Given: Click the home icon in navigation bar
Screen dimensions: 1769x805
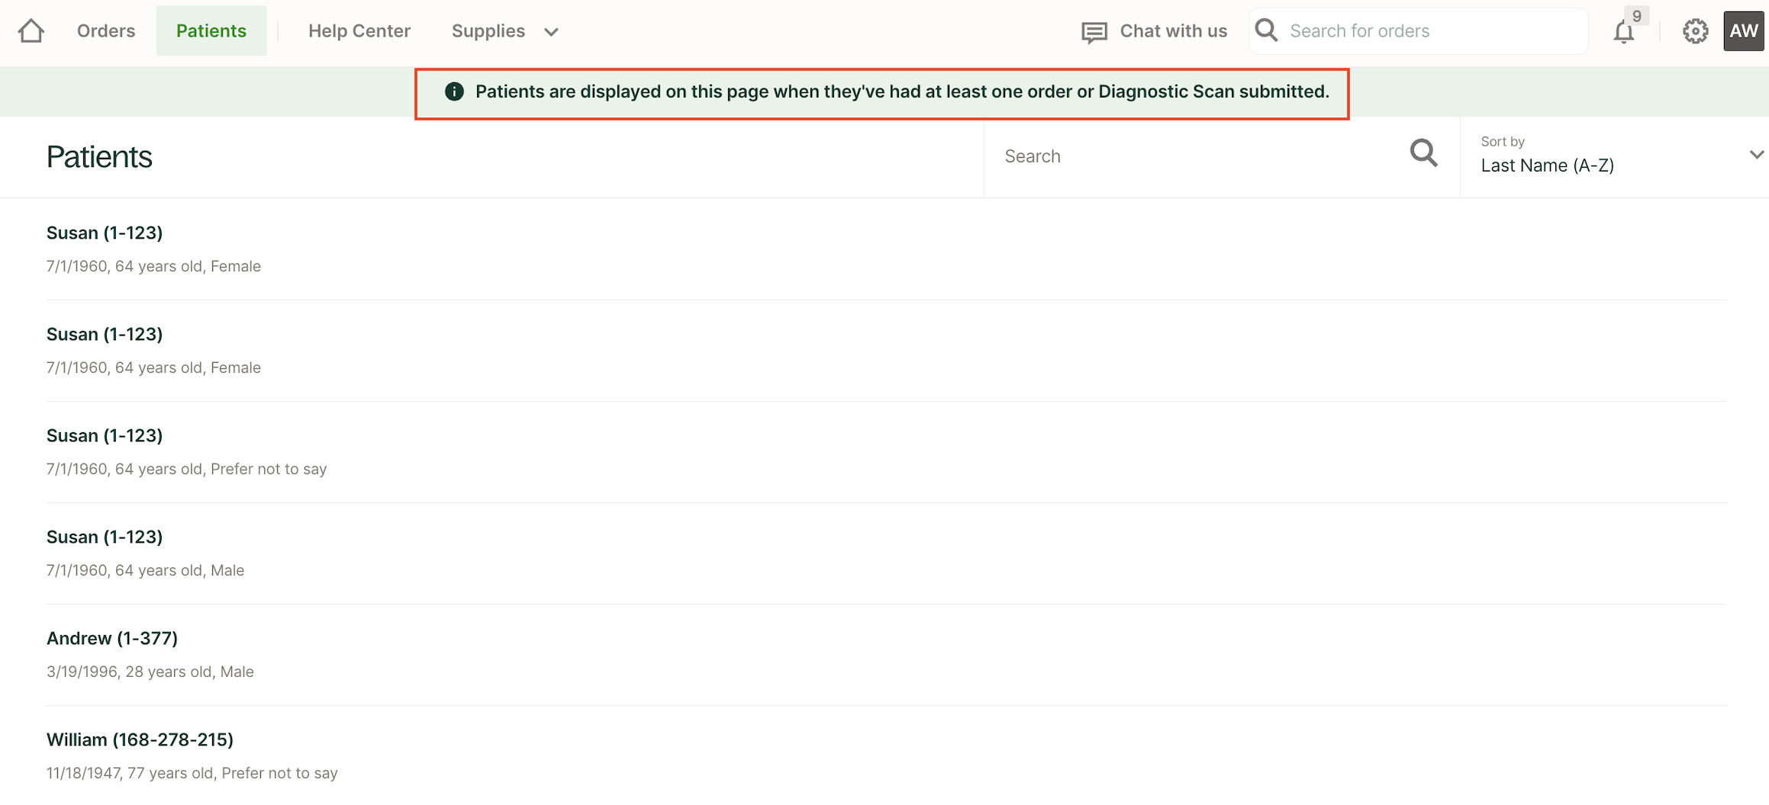Looking at the screenshot, I should tap(31, 30).
